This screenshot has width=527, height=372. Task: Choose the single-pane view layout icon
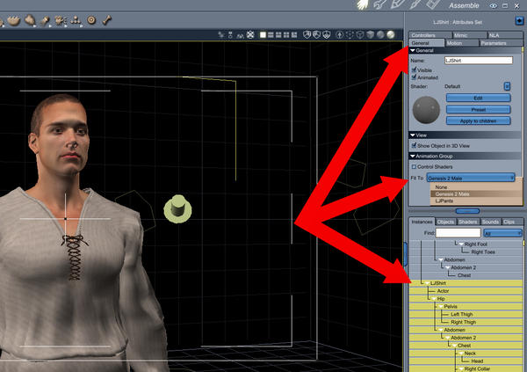[x=263, y=34]
